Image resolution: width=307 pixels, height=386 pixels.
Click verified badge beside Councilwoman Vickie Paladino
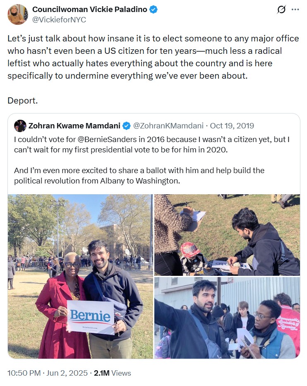point(153,10)
